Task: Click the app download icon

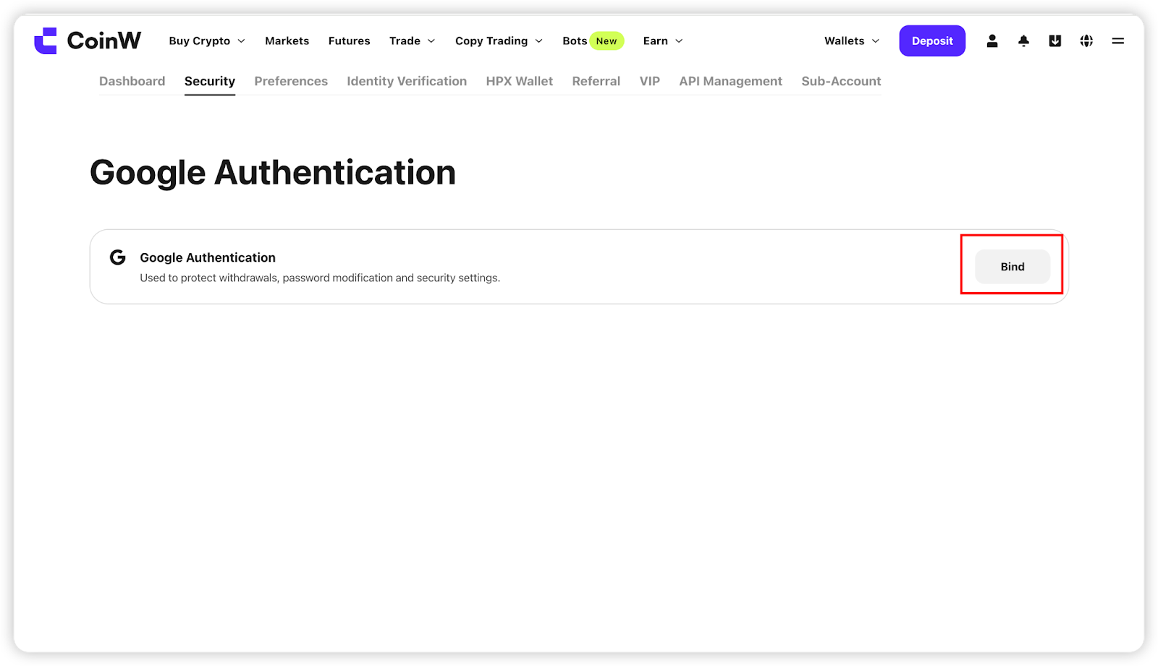Action: (1055, 41)
